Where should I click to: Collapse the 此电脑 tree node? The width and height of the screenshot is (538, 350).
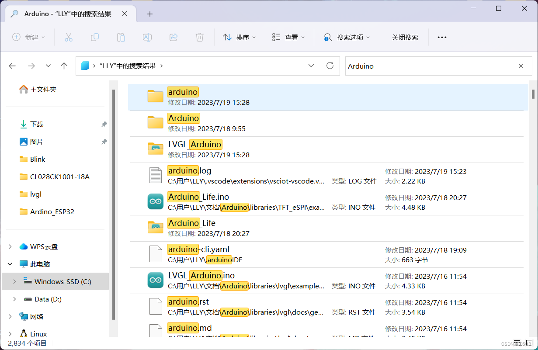pyautogui.click(x=10, y=264)
